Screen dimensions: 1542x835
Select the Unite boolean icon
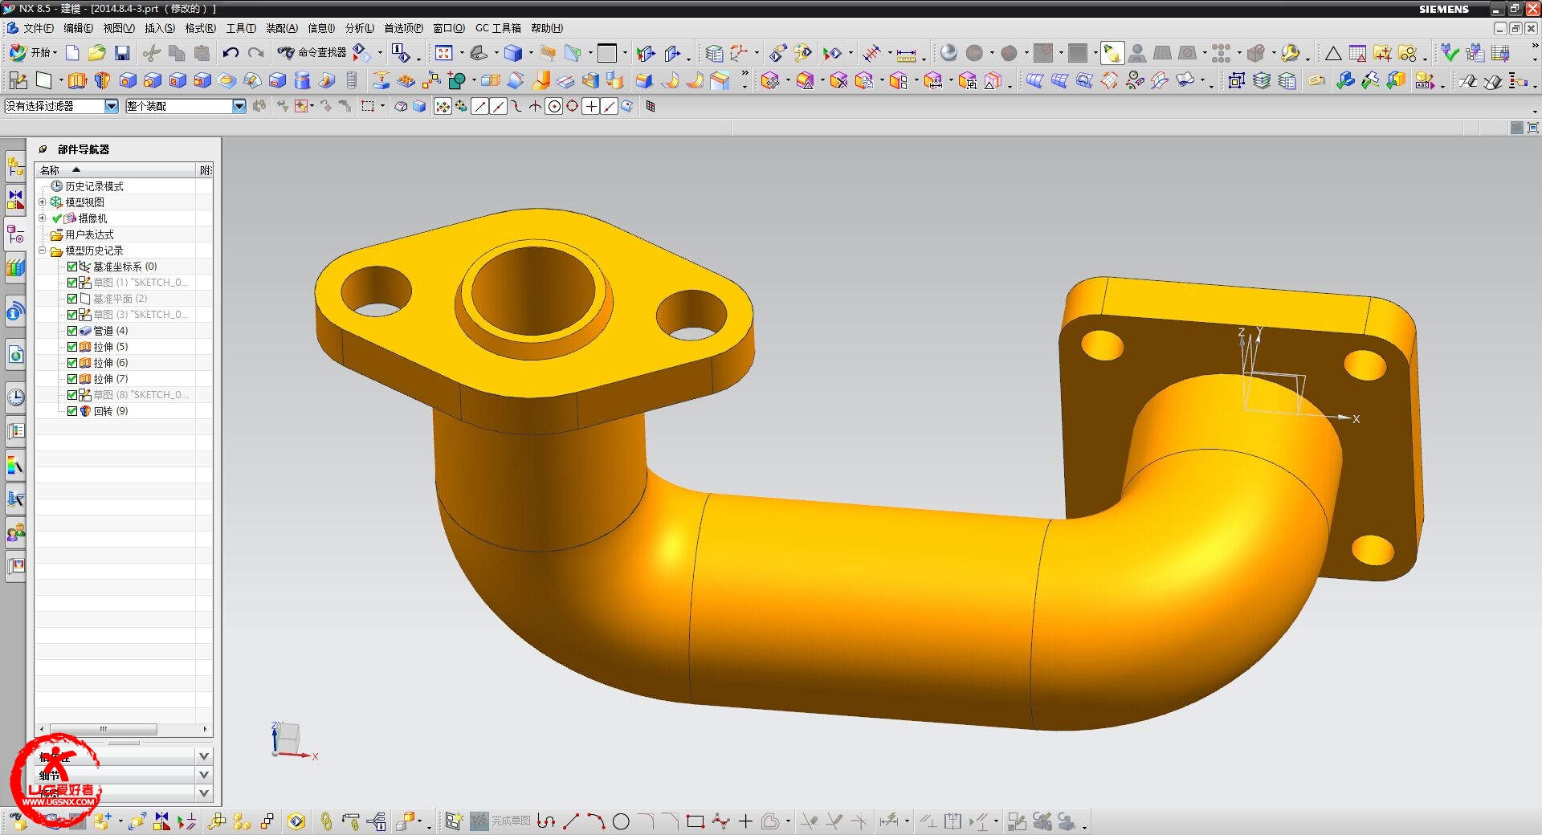457,80
